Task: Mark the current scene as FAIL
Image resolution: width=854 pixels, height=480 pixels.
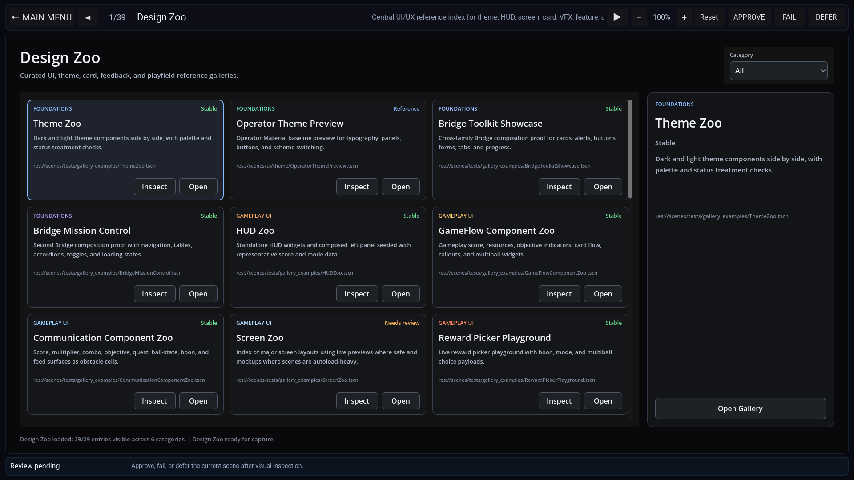Action: (x=789, y=17)
